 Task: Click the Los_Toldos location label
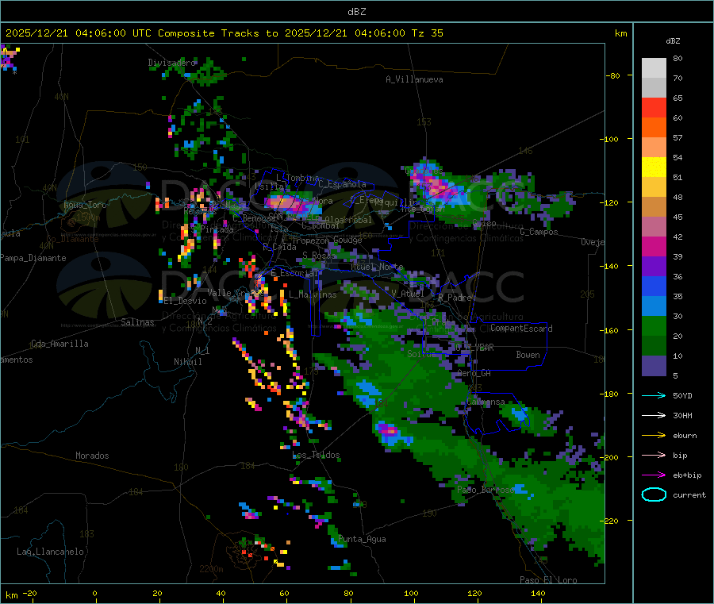coord(316,455)
